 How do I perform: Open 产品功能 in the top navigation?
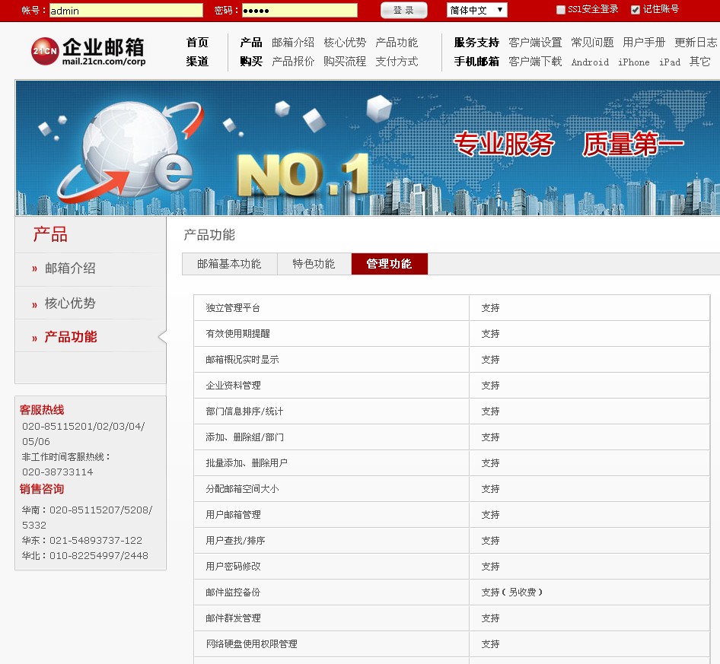pos(397,43)
